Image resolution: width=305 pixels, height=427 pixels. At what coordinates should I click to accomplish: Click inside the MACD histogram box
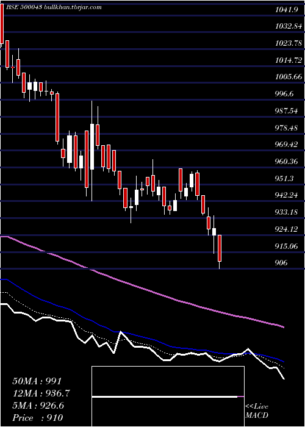[x=168, y=396]
